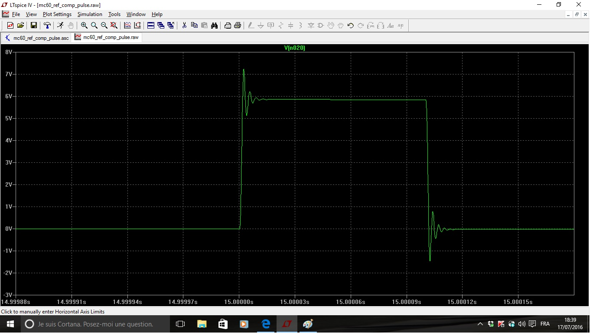Click the Print Setup icon

coord(228,26)
